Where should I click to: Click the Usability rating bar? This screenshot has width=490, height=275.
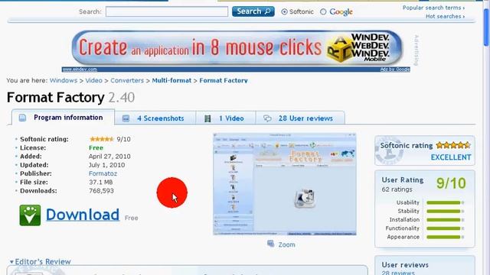tap(446, 202)
